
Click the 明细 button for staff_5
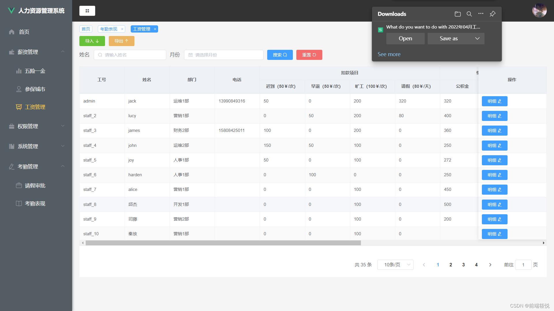pos(494,160)
